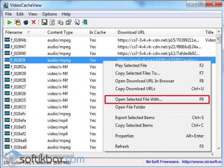224x168 pixels.
Task: Open the View menu
Action: tap(33, 14)
